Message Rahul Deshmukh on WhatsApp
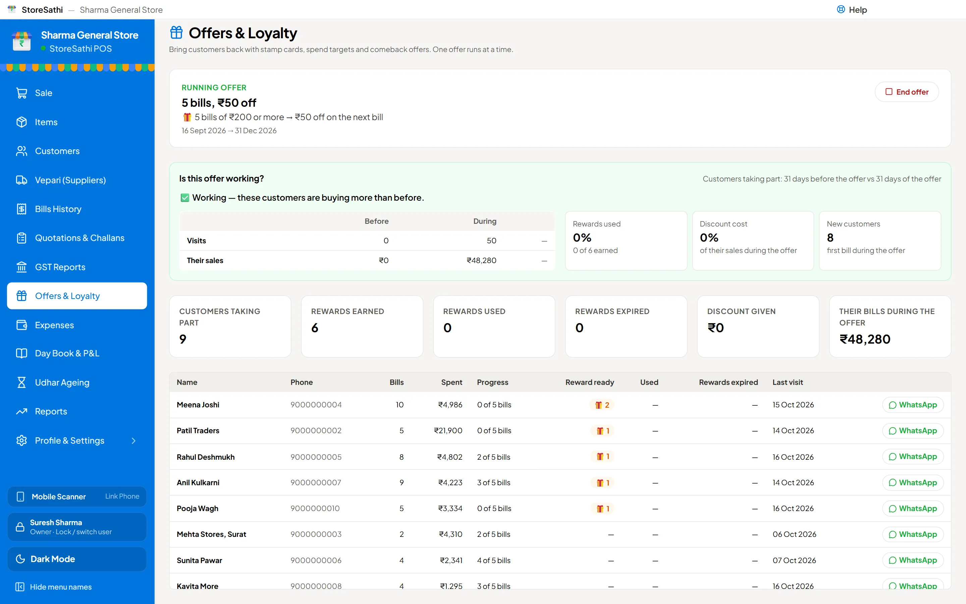Viewport: 966px width, 604px height. click(x=913, y=457)
